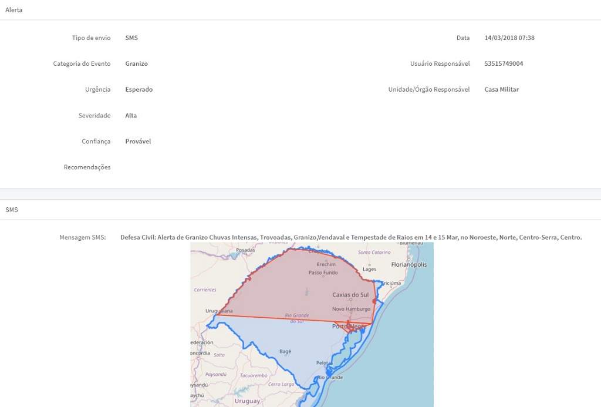Click Caxias do Sul on the map
Screen dimensions: 601x407
pyautogui.click(x=350, y=295)
